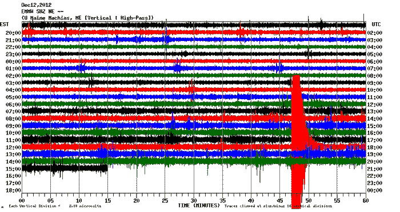Click the 14:00 label in the UTC column
Viewport: 400px width, 212px height.
tap(374, 119)
